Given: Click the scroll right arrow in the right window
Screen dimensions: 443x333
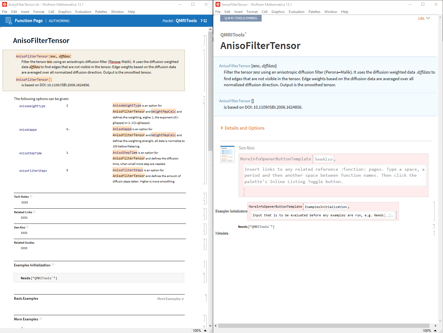Looking at the screenshot, I should (x=436, y=326).
